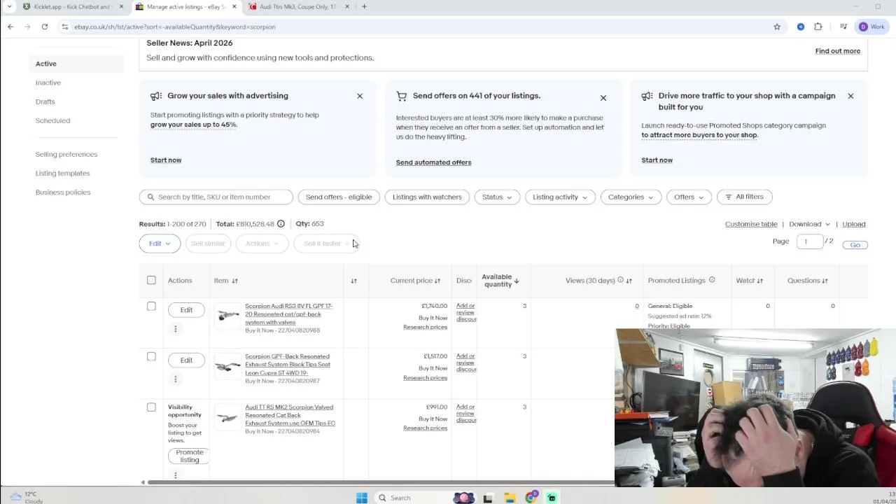The width and height of the screenshot is (896, 504).
Task: Open Drafts in sidebar
Action: coord(45,101)
